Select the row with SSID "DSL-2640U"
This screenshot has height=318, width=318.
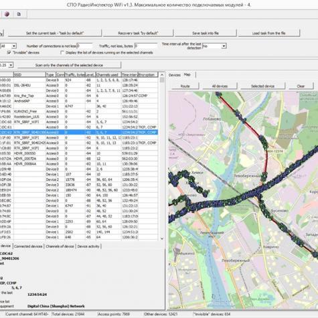pyautogui.click(x=79, y=85)
